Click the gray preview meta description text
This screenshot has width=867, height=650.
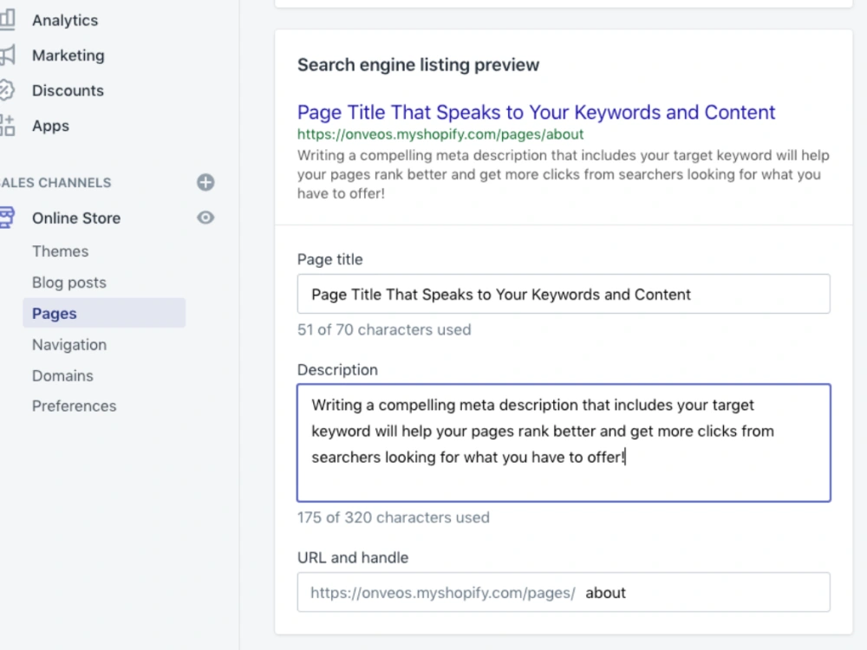(x=563, y=175)
